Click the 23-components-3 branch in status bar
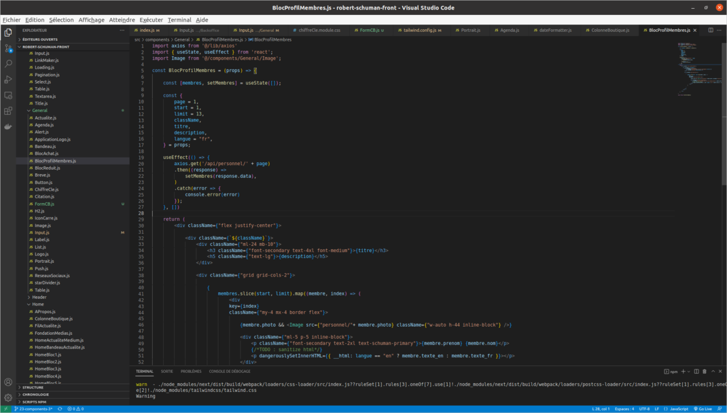Screen dimensions: 727x413 [35, 409]
